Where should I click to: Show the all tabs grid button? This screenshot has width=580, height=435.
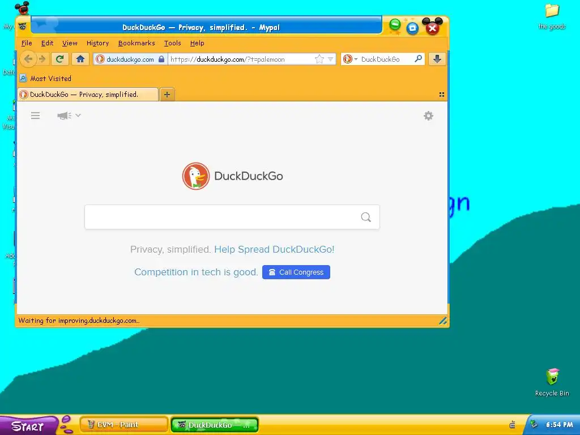pos(442,95)
